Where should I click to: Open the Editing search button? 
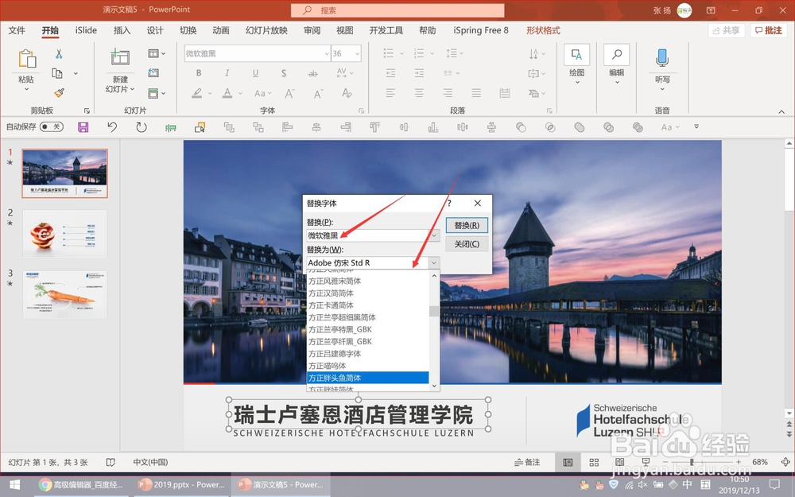tap(617, 65)
